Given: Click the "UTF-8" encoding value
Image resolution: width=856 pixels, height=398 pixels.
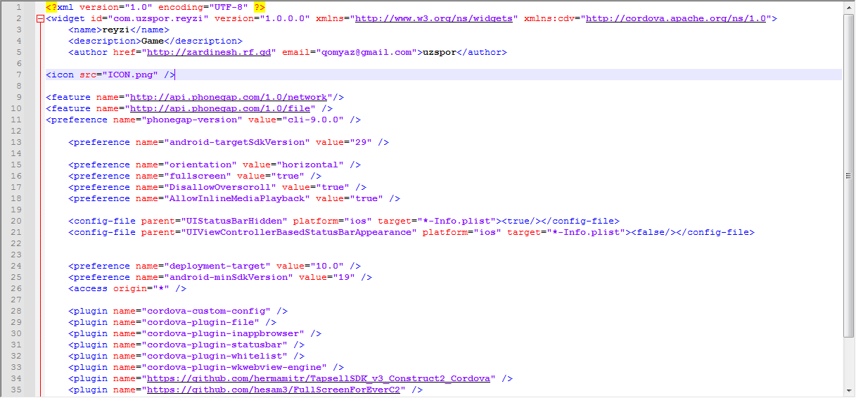Looking at the screenshot, I should point(229,7).
